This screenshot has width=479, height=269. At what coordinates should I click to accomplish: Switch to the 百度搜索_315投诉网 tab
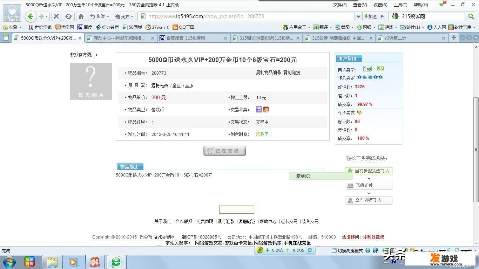pos(193,38)
